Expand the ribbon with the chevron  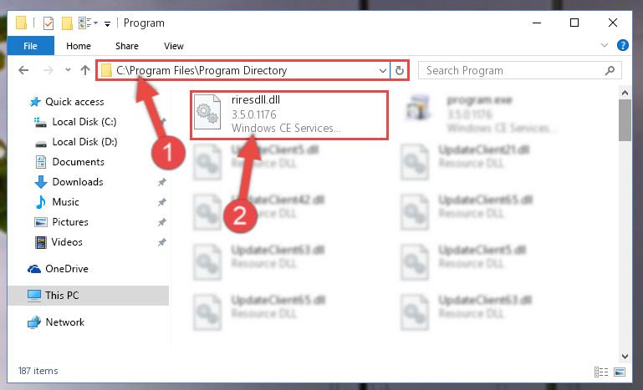[604, 45]
